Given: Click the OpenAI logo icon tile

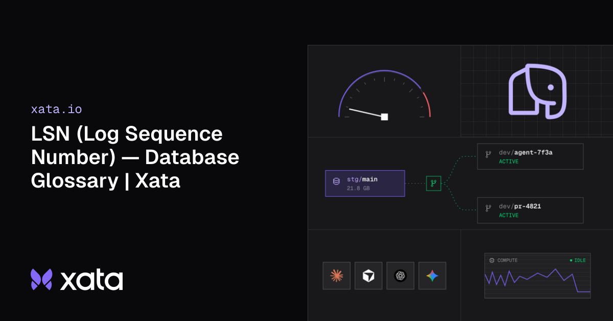Looking at the screenshot, I should click(x=400, y=276).
